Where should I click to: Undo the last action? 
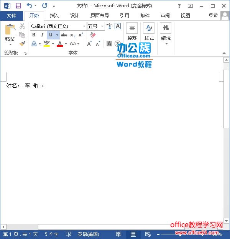pos(30,6)
